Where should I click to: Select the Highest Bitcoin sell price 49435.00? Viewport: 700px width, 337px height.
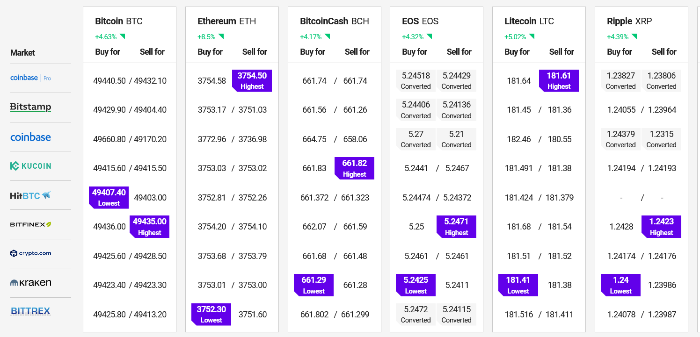[149, 227]
